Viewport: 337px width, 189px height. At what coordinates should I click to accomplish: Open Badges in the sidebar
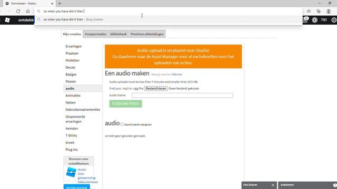click(x=71, y=75)
